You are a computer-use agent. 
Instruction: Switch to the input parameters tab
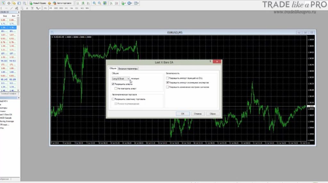[x=128, y=69]
